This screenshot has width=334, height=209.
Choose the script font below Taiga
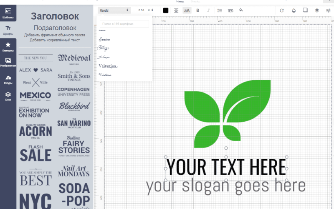(x=104, y=57)
